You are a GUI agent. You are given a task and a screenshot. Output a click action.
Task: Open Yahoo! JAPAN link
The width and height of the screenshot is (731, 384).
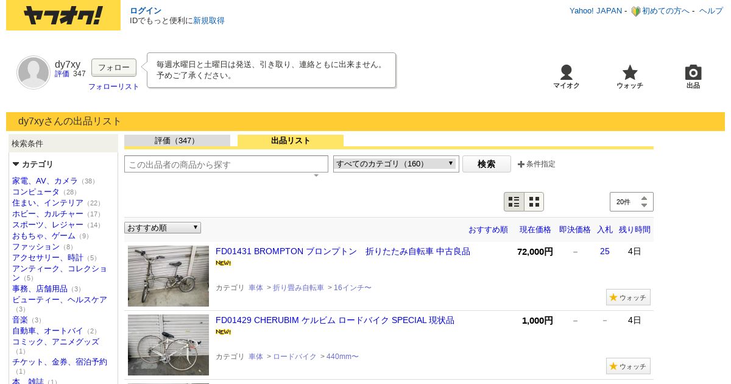596,11
